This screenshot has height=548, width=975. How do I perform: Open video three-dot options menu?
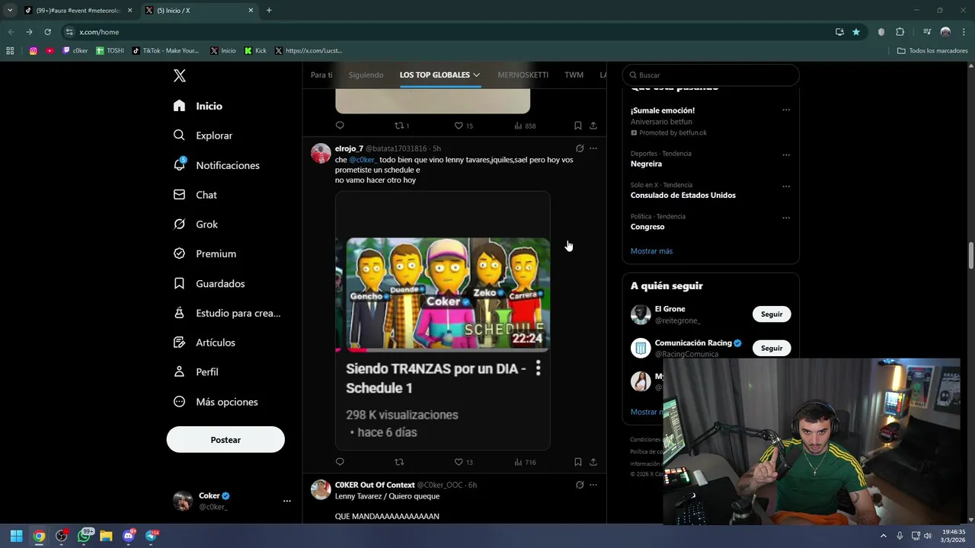pos(538,368)
